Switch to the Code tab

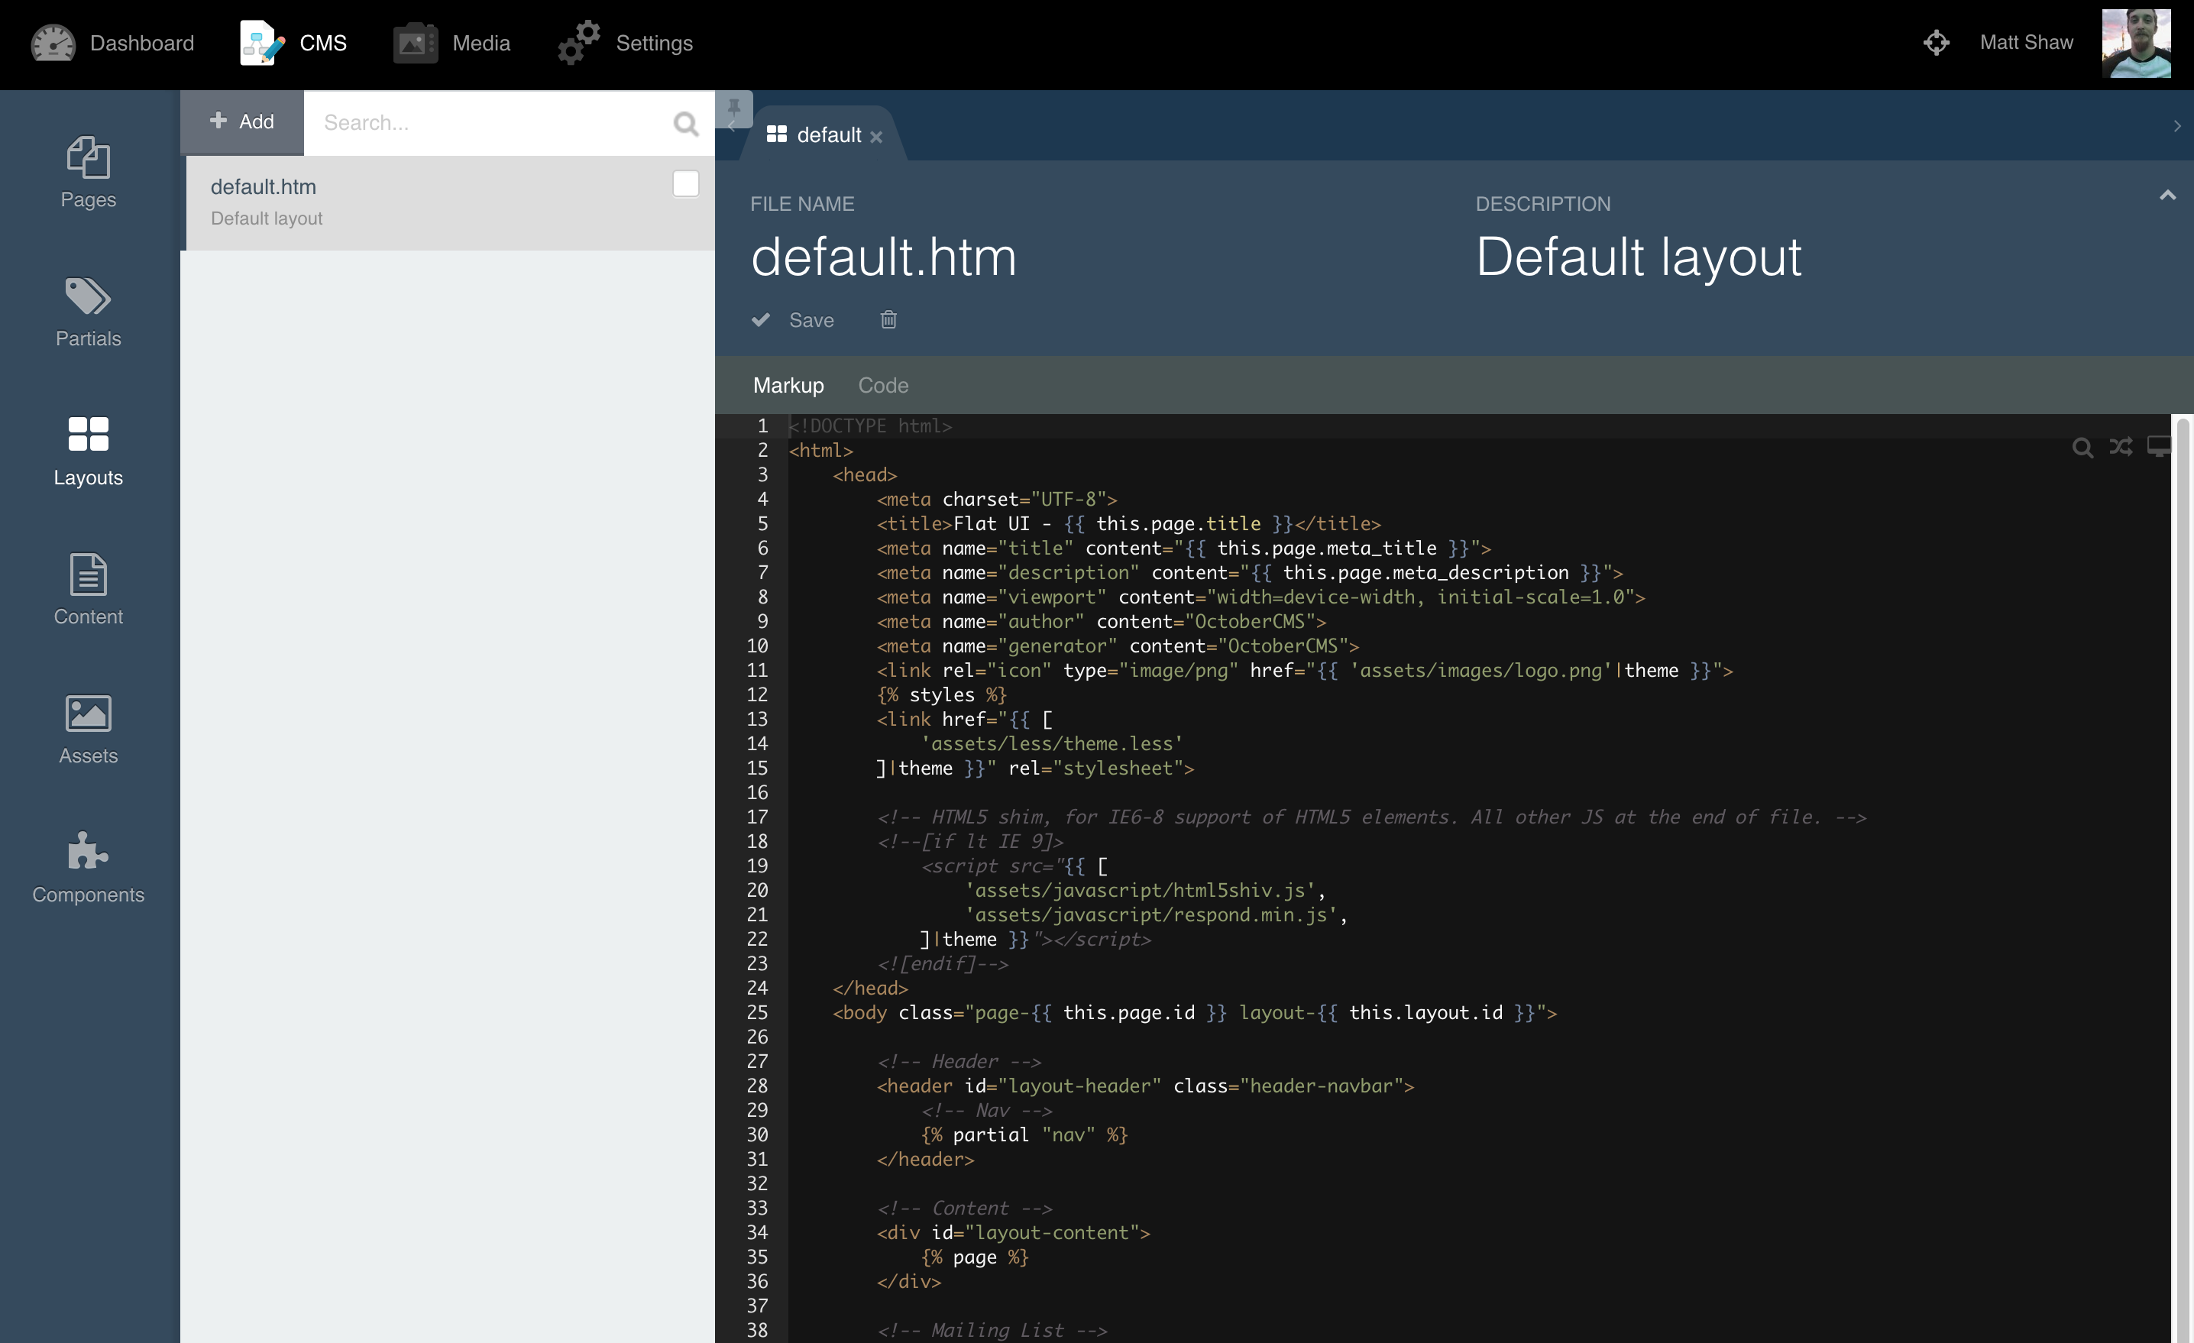click(x=882, y=385)
